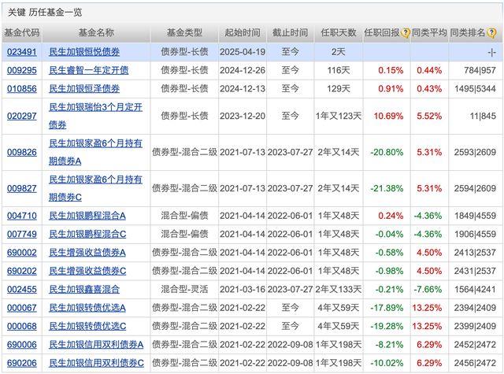Select the -19.28% return value

387,327
